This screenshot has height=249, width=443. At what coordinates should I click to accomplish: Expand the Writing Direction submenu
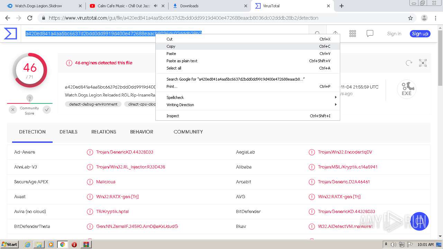click(248, 105)
